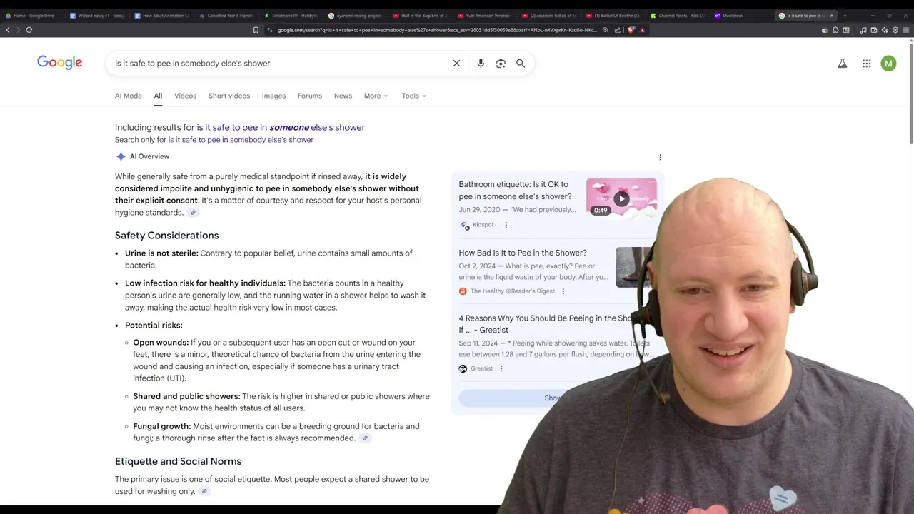This screenshot has height=514, width=914.
Task: Open 'Bathroom etiquette: Is it OK to pee' result
Action: (x=516, y=191)
